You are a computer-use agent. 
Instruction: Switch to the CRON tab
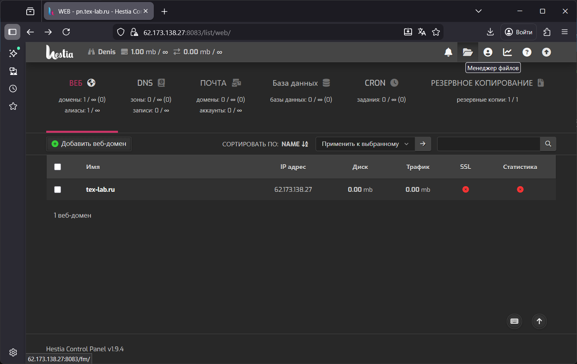coord(381,83)
